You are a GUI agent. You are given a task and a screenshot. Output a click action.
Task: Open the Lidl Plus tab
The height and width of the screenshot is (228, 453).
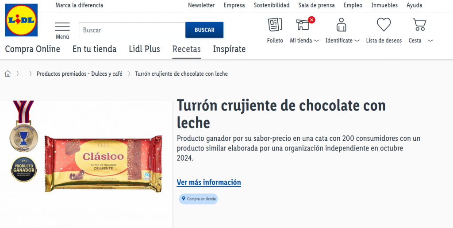145,49
